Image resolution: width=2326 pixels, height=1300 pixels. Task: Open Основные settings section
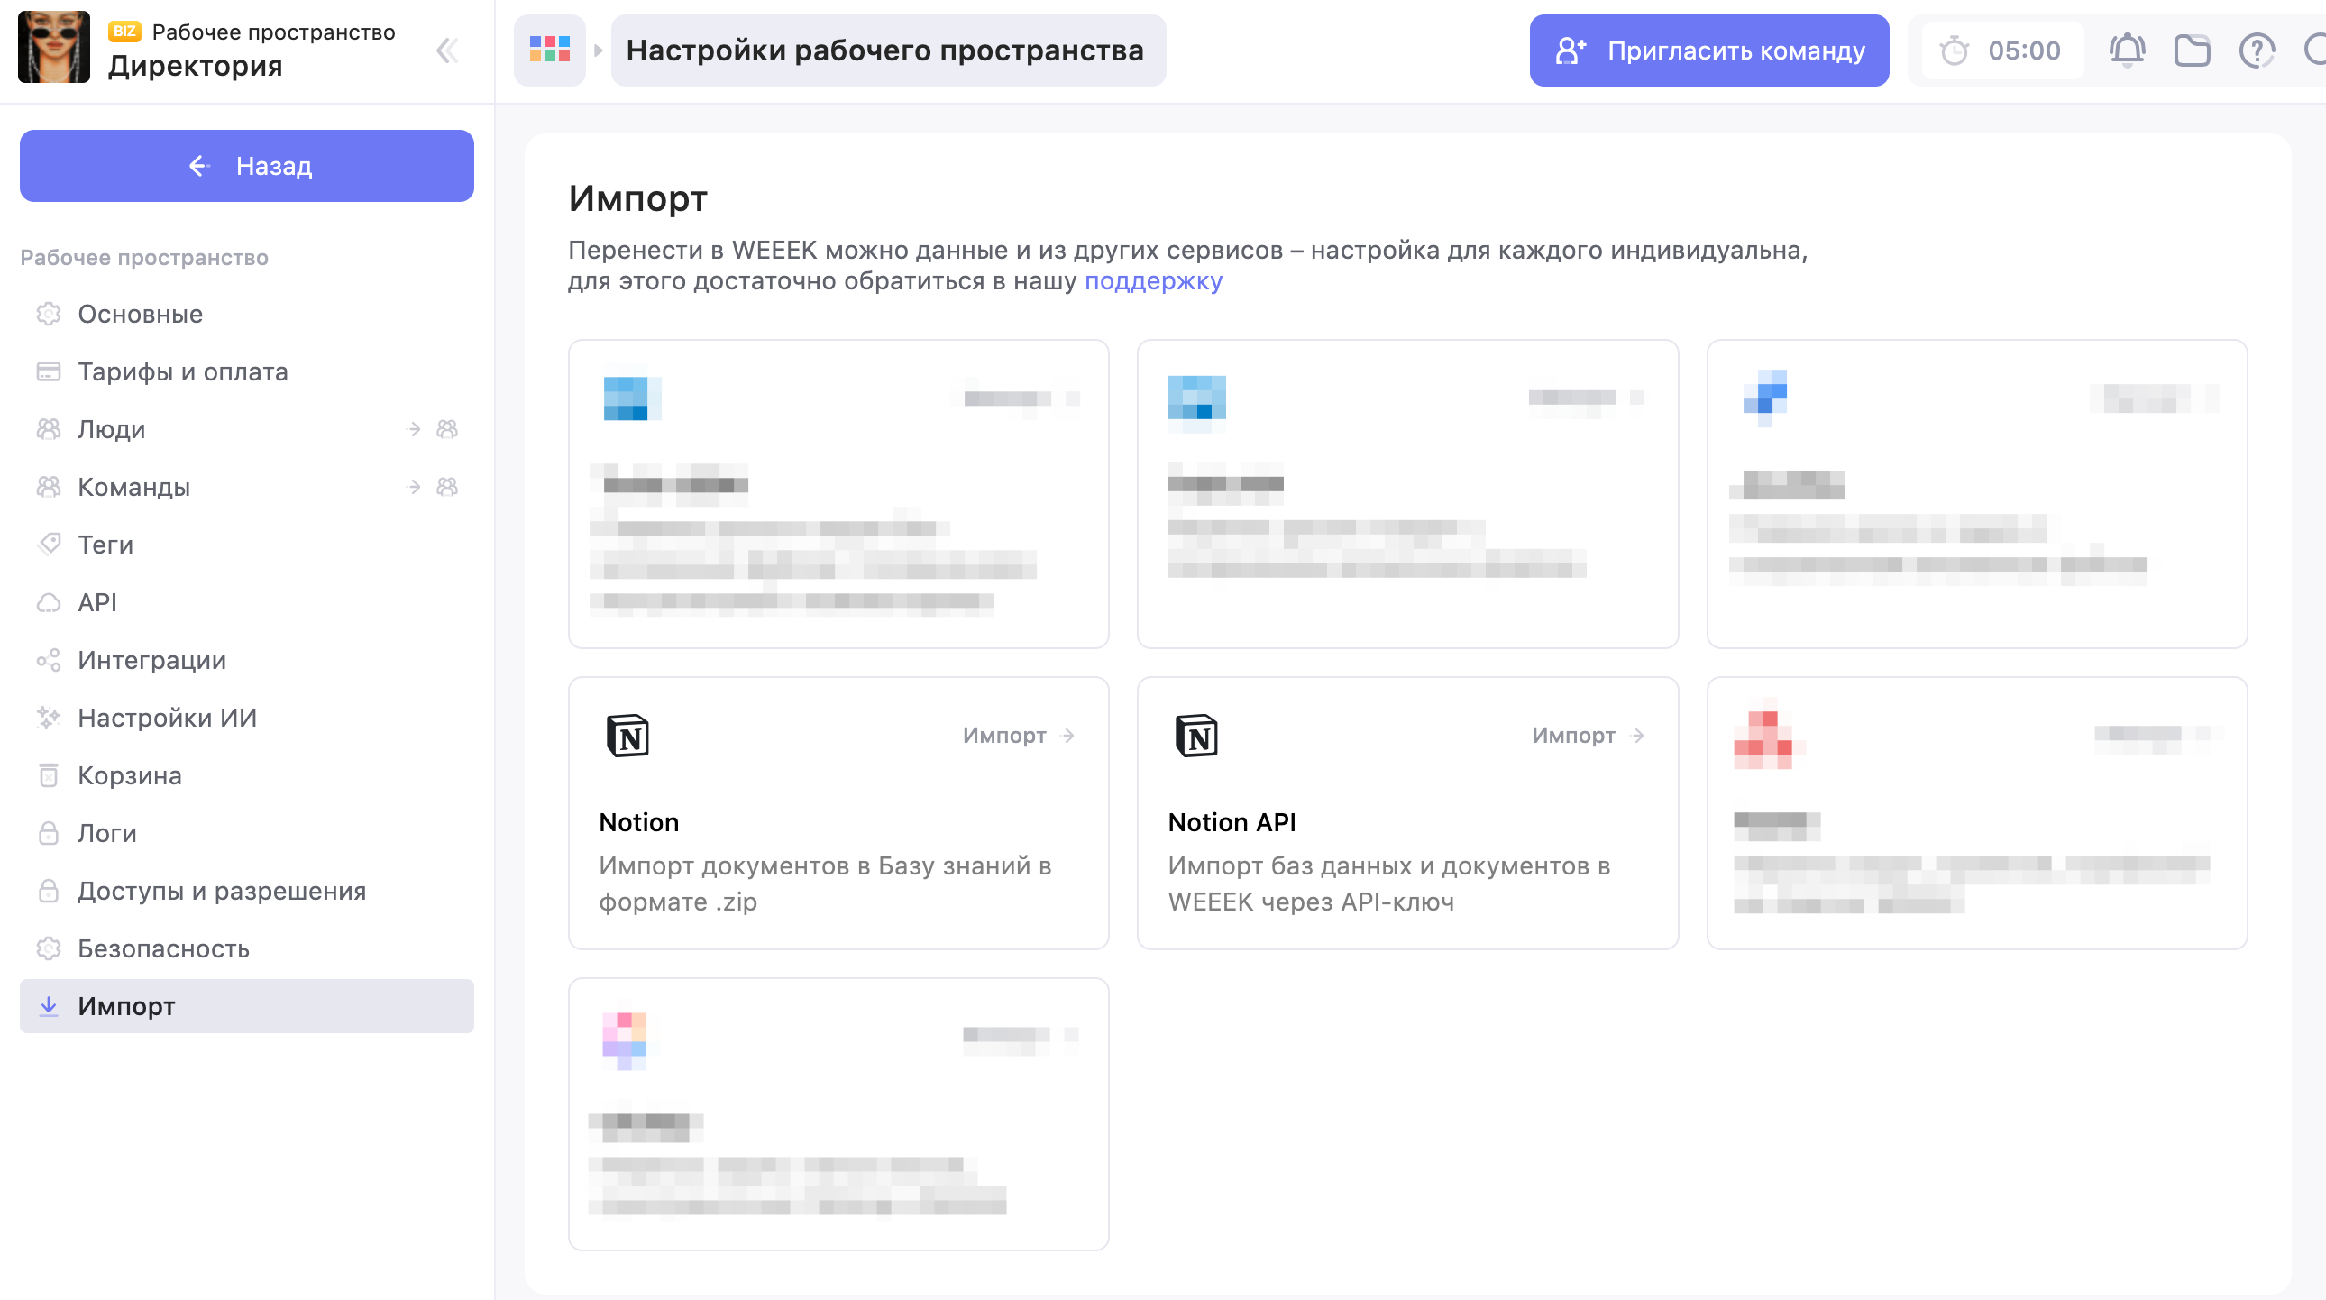coord(246,314)
